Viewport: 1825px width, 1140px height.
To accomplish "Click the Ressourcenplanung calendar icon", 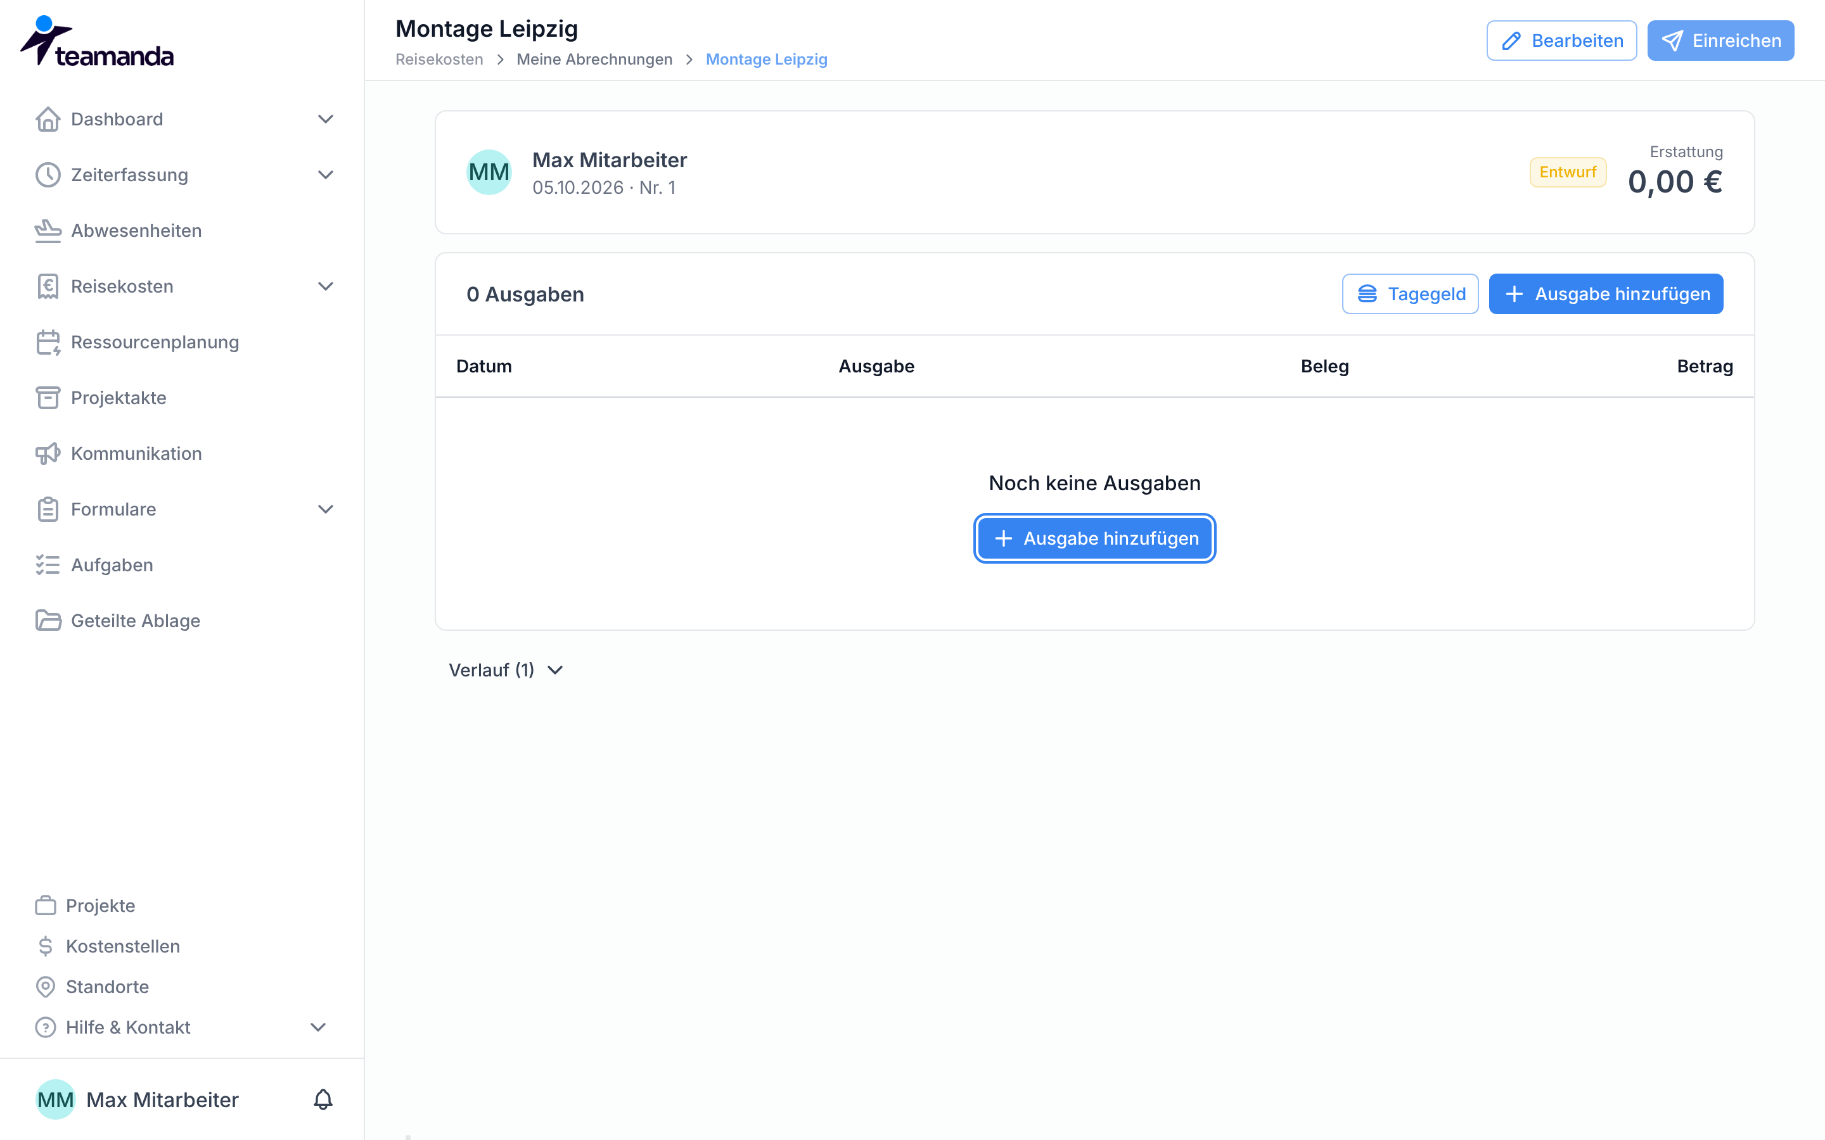I will (x=48, y=342).
